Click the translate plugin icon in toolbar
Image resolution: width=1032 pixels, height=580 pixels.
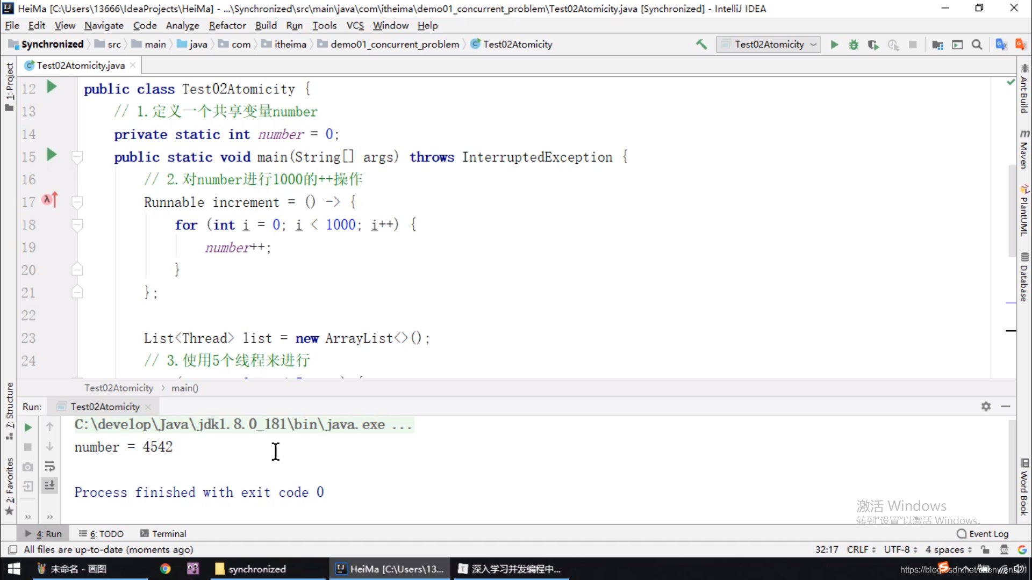pyautogui.click(x=1001, y=45)
